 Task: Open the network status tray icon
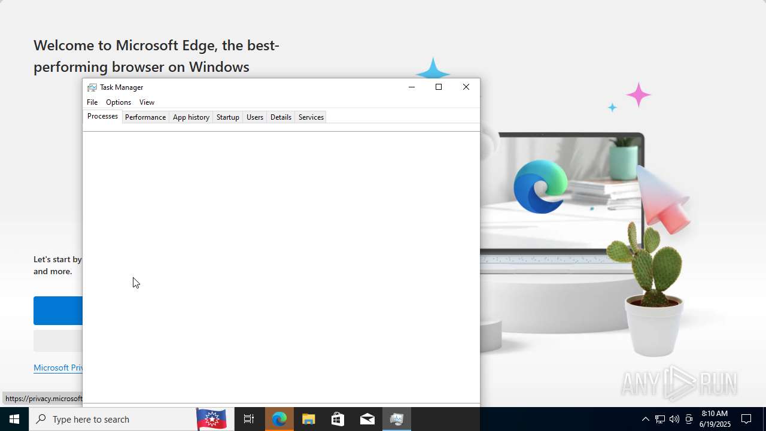tap(659, 419)
